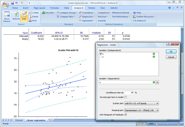Go to last sheet navigation arrow
The height and width of the screenshot is (127, 185).
(11, 120)
